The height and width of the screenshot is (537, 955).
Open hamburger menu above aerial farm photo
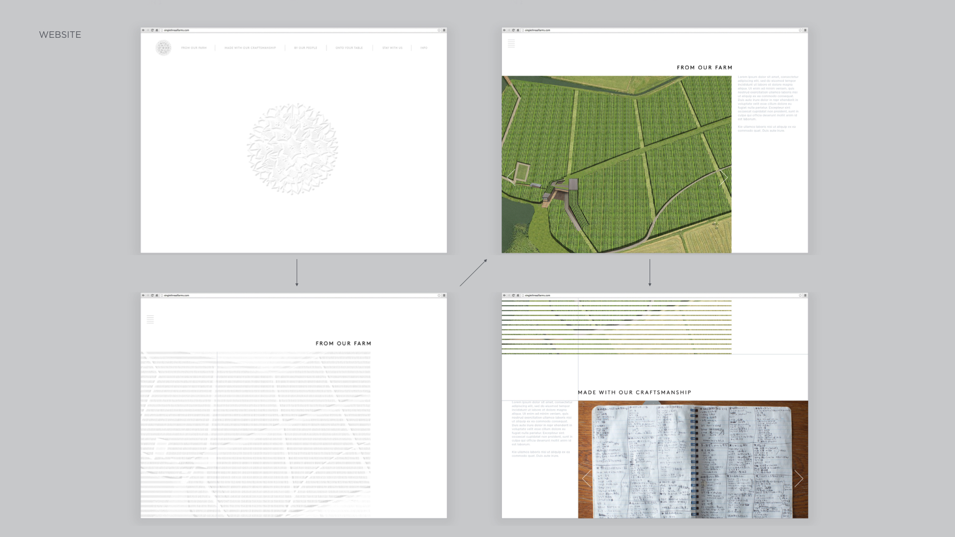(511, 44)
